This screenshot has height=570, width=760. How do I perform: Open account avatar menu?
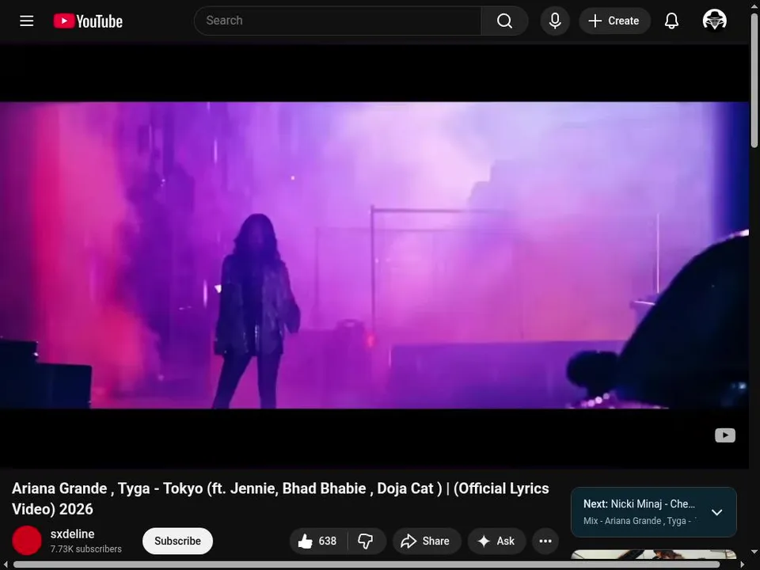pyautogui.click(x=714, y=21)
